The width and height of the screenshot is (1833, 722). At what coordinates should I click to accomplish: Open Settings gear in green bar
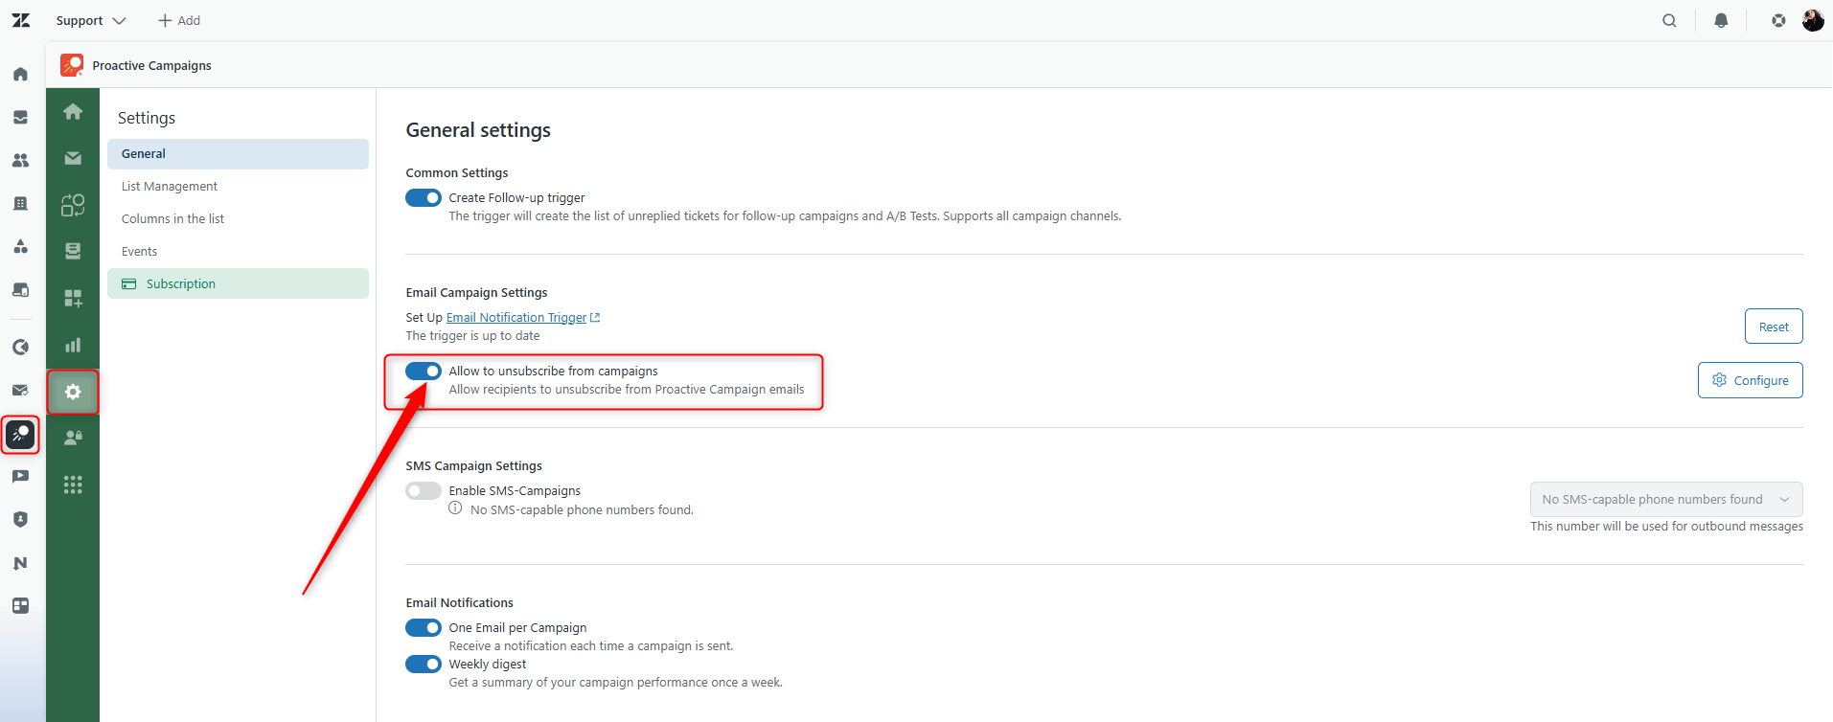pos(73,392)
